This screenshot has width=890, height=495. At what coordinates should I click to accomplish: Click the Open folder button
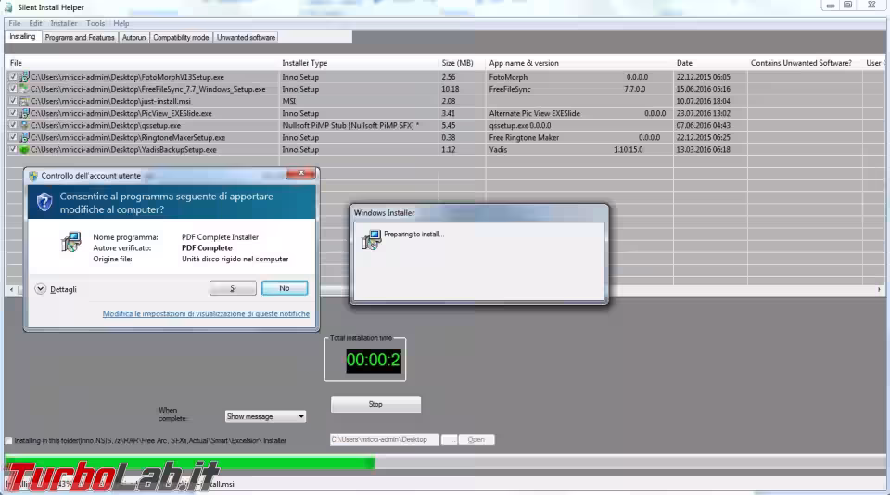click(x=477, y=439)
